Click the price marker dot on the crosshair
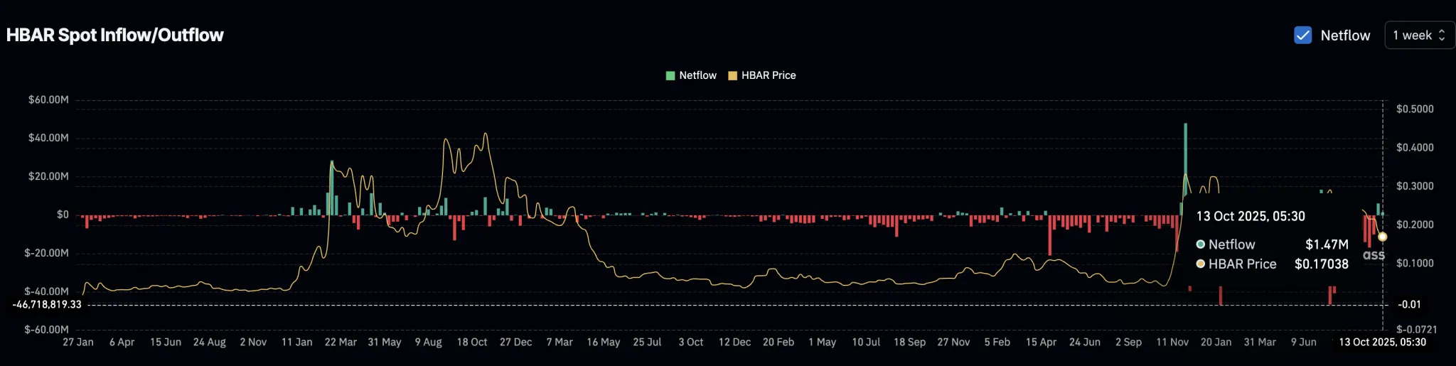This screenshot has width=1456, height=366. pyautogui.click(x=1383, y=237)
